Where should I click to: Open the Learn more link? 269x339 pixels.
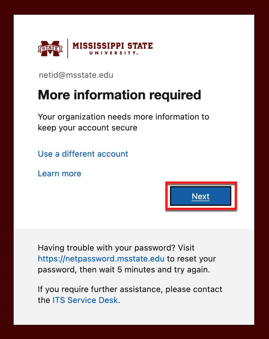point(59,174)
